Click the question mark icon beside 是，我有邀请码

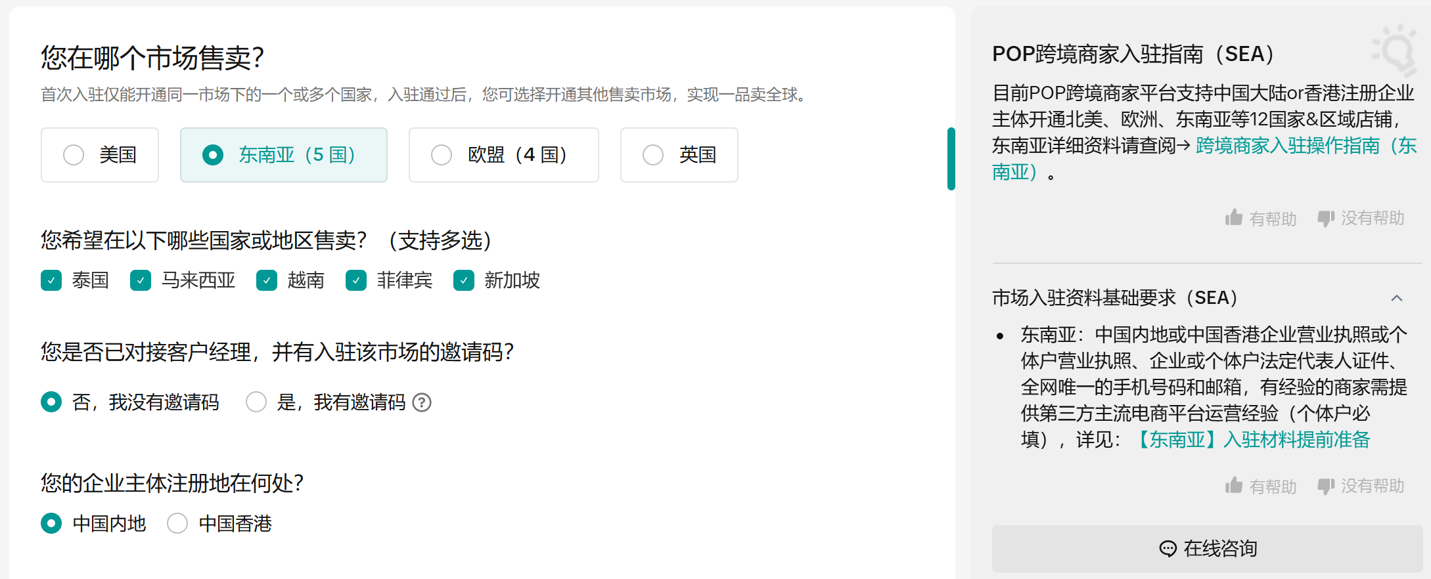(422, 402)
